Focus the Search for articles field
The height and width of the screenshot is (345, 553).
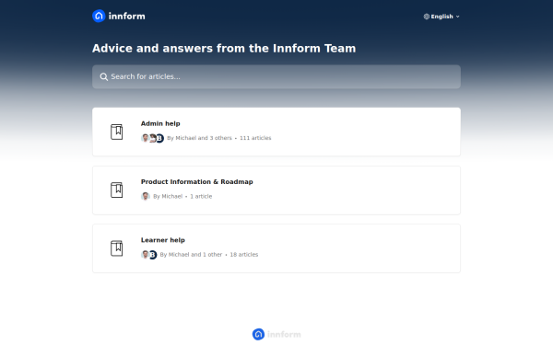(276, 76)
